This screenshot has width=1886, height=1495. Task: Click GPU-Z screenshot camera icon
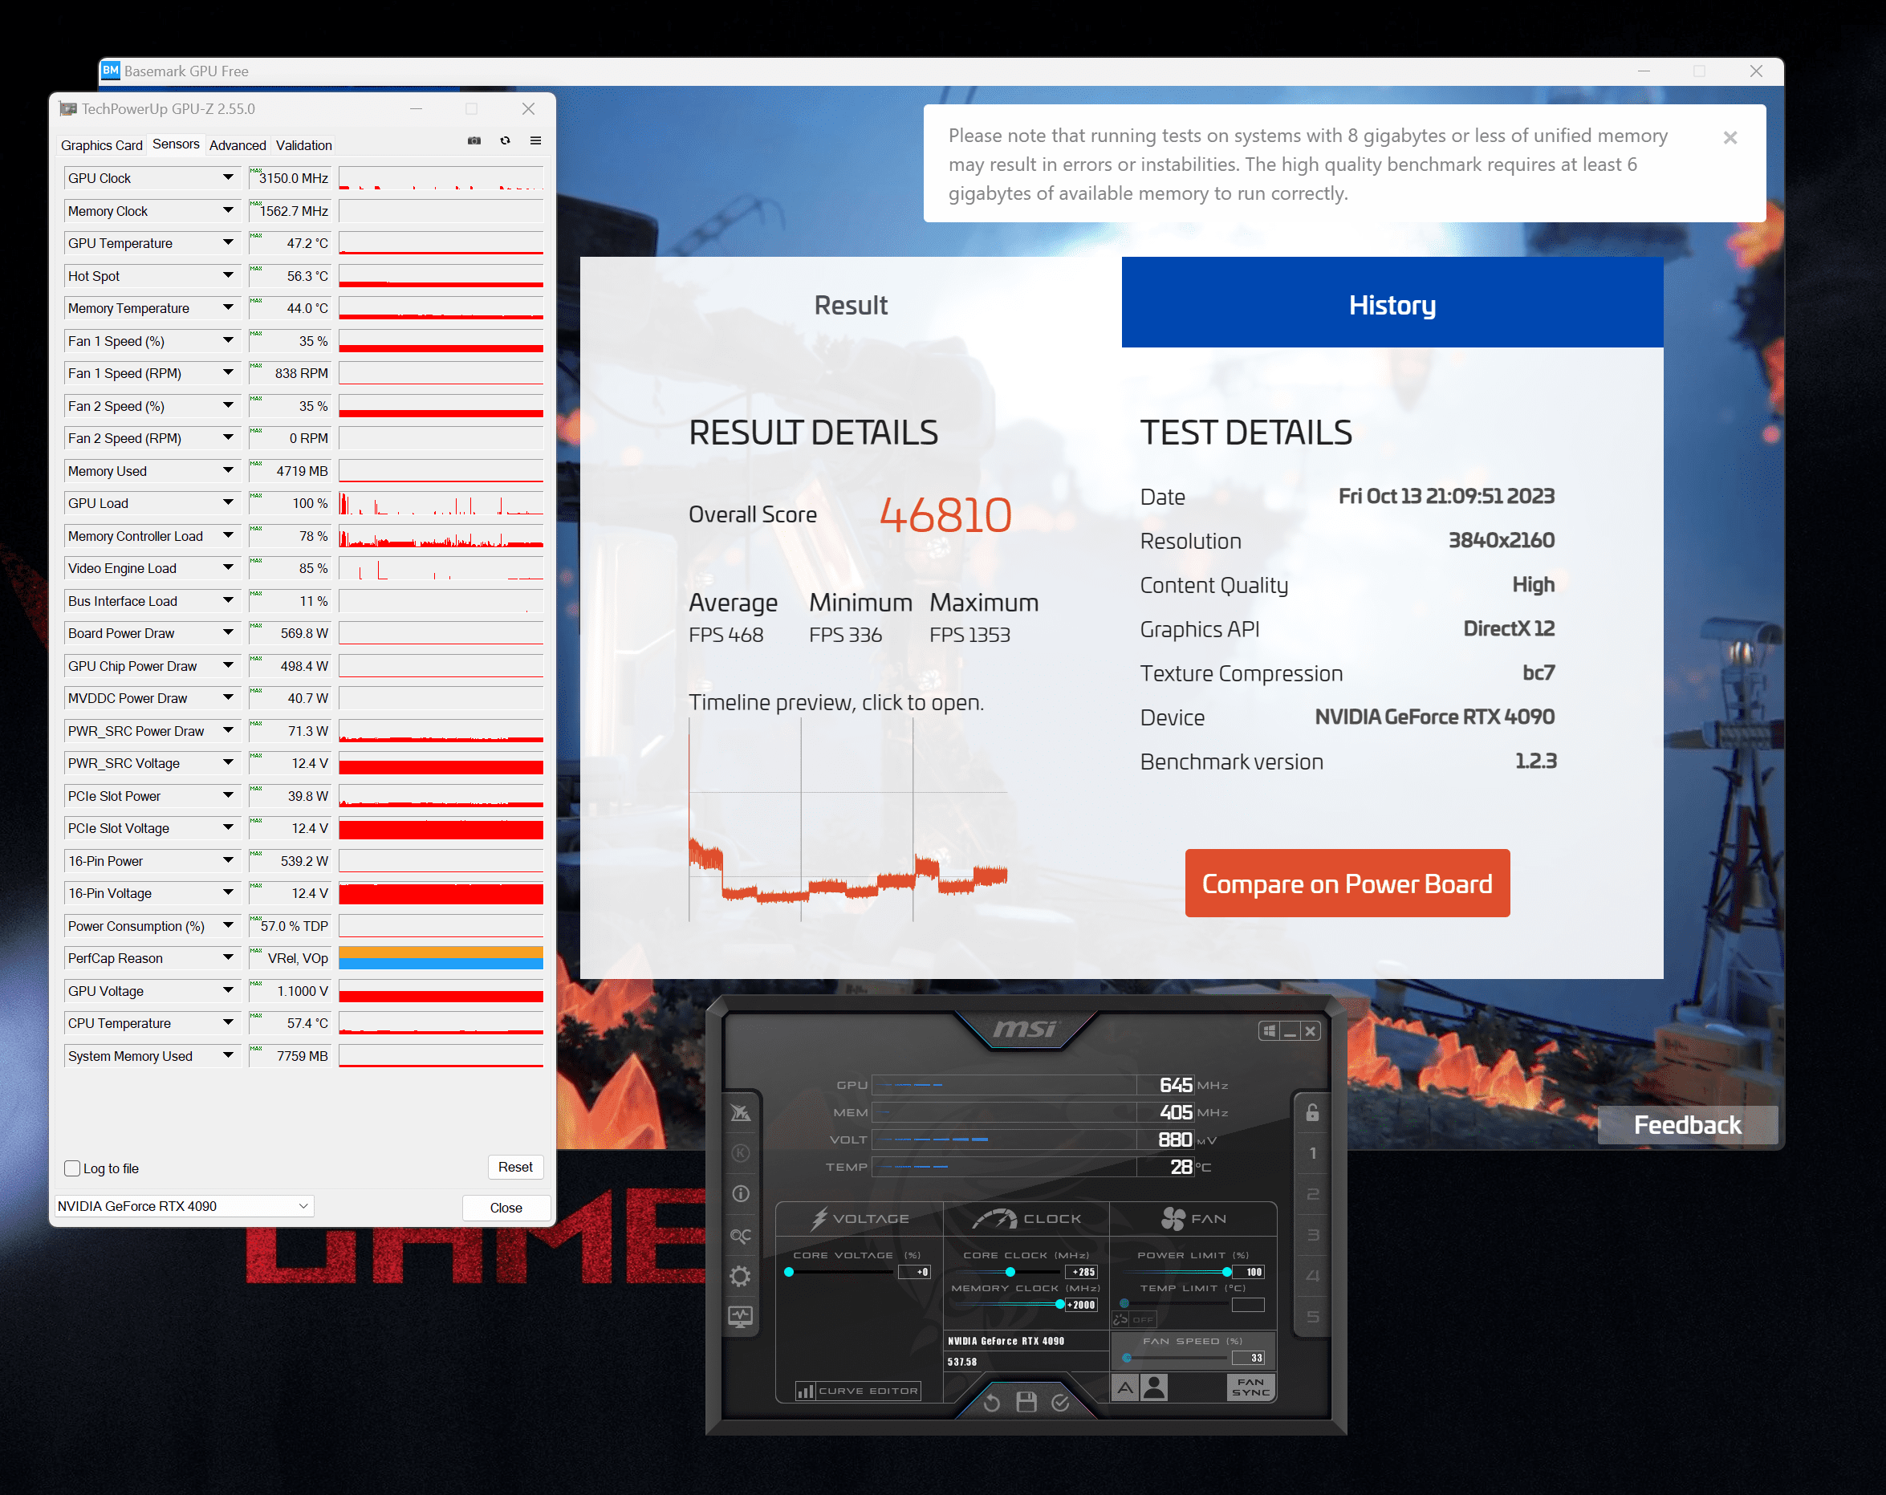pos(474,141)
